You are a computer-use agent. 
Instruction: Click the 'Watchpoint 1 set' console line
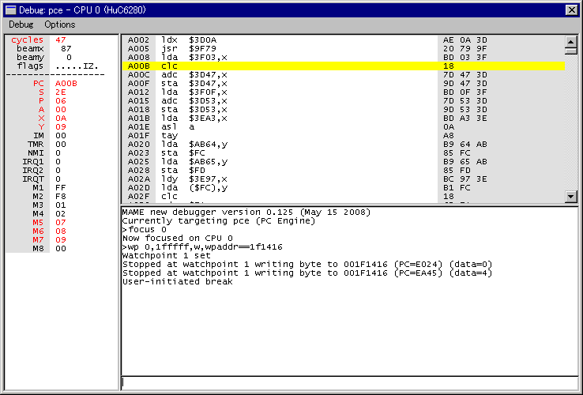[x=165, y=255]
